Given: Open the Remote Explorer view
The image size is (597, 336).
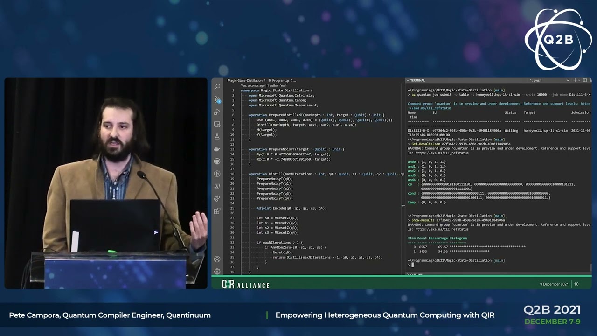Looking at the screenshot, I should [x=217, y=125].
